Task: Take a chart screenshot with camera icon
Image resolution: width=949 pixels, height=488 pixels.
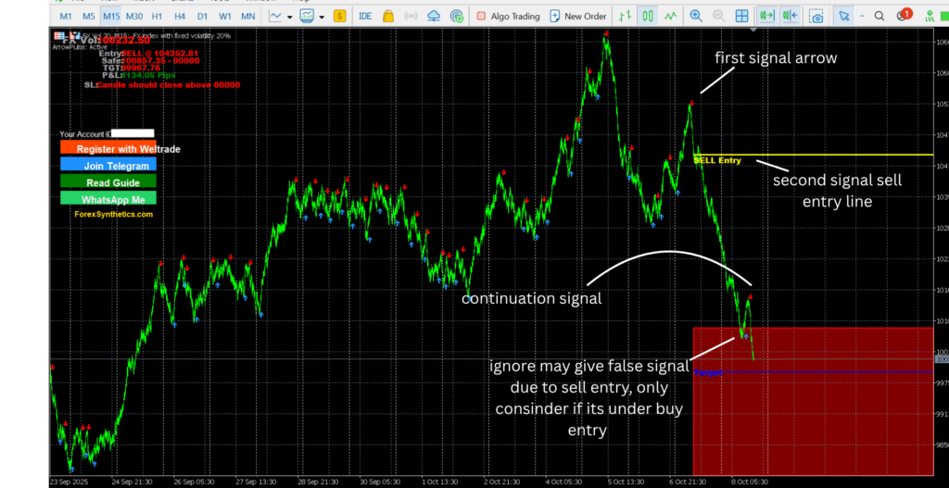Action: tap(816, 16)
